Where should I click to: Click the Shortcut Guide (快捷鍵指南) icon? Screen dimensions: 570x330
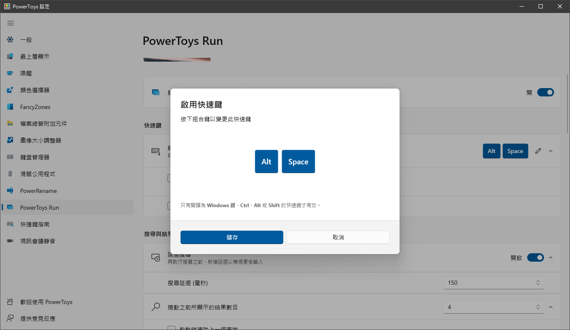point(10,224)
